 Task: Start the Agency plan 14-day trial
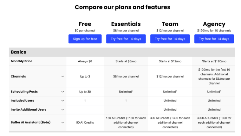coord(214,39)
